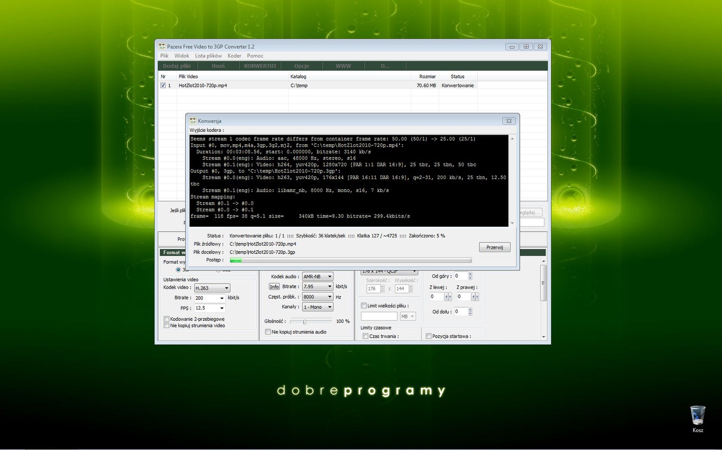This screenshot has height=450, width=722.
Task: Click the file size limit input field
Action: 379,316
